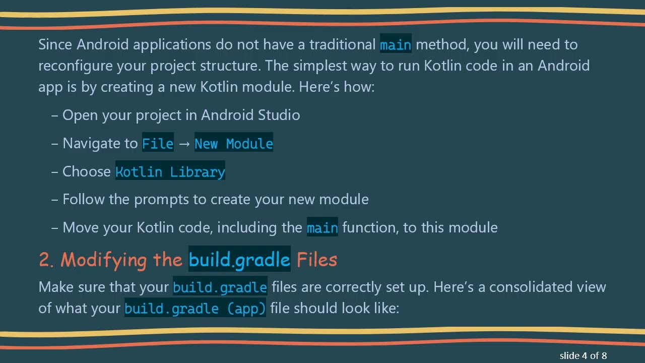Click the 'build.gradle (app)' code label
The width and height of the screenshot is (645, 363).
pos(195,308)
